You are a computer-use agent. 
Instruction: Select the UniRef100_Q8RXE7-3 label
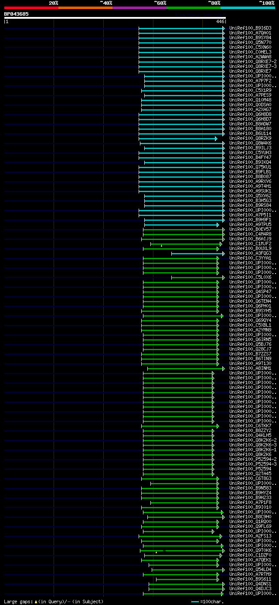coord(253,67)
